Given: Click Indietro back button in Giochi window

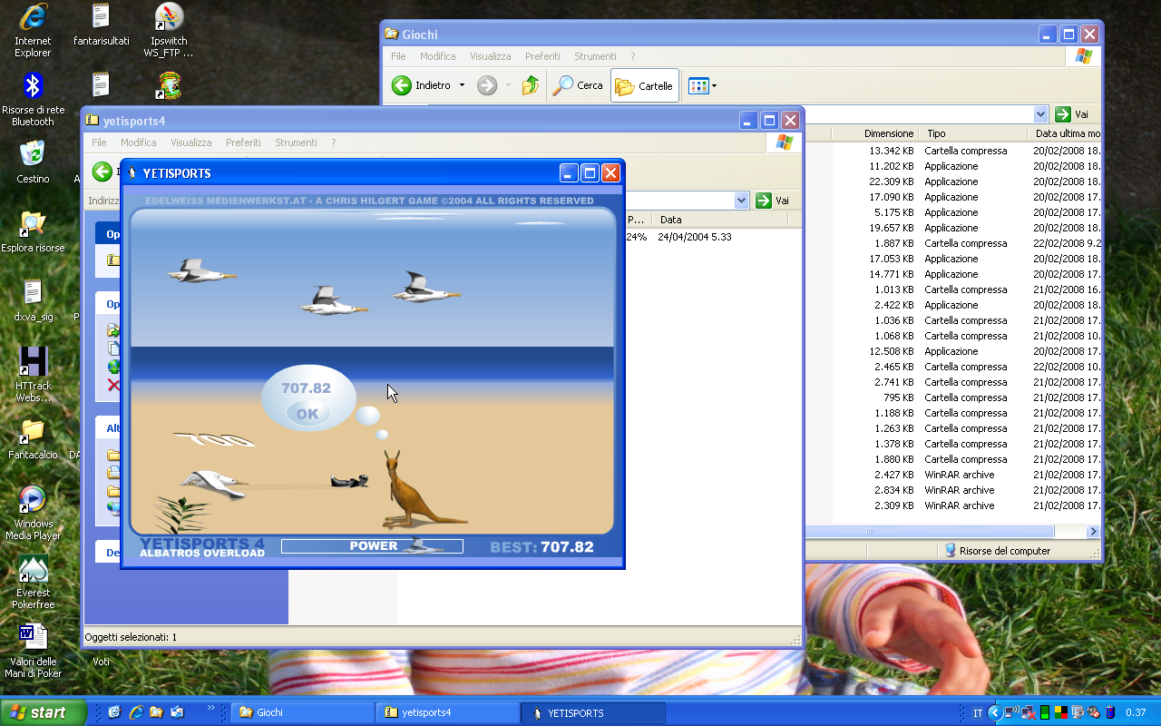Looking at the screenshot, I should (421, 85).
